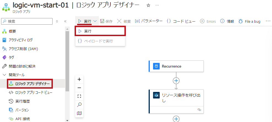Viewport: 272px width, 122px height.
Task: Click the wrench diagnose icon
Action: tap(4, 66)
